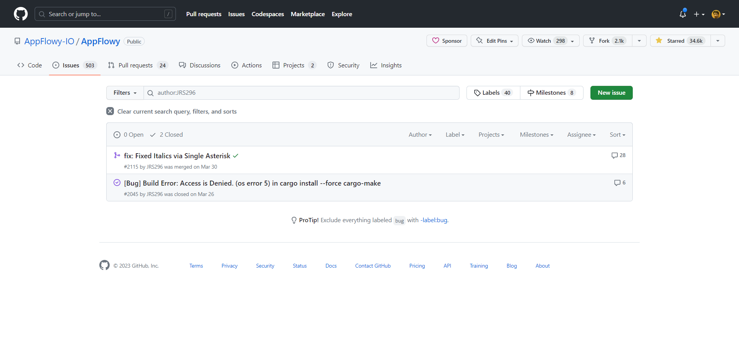Open the Sort dropdown

pos(617,135)
